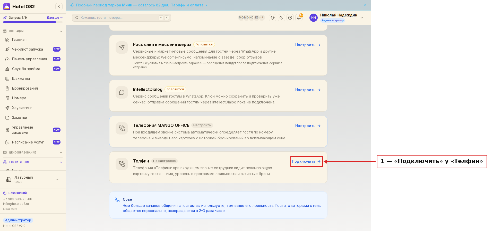Open Чек-лист запуска
493x231 pixels.
[33, 49]
